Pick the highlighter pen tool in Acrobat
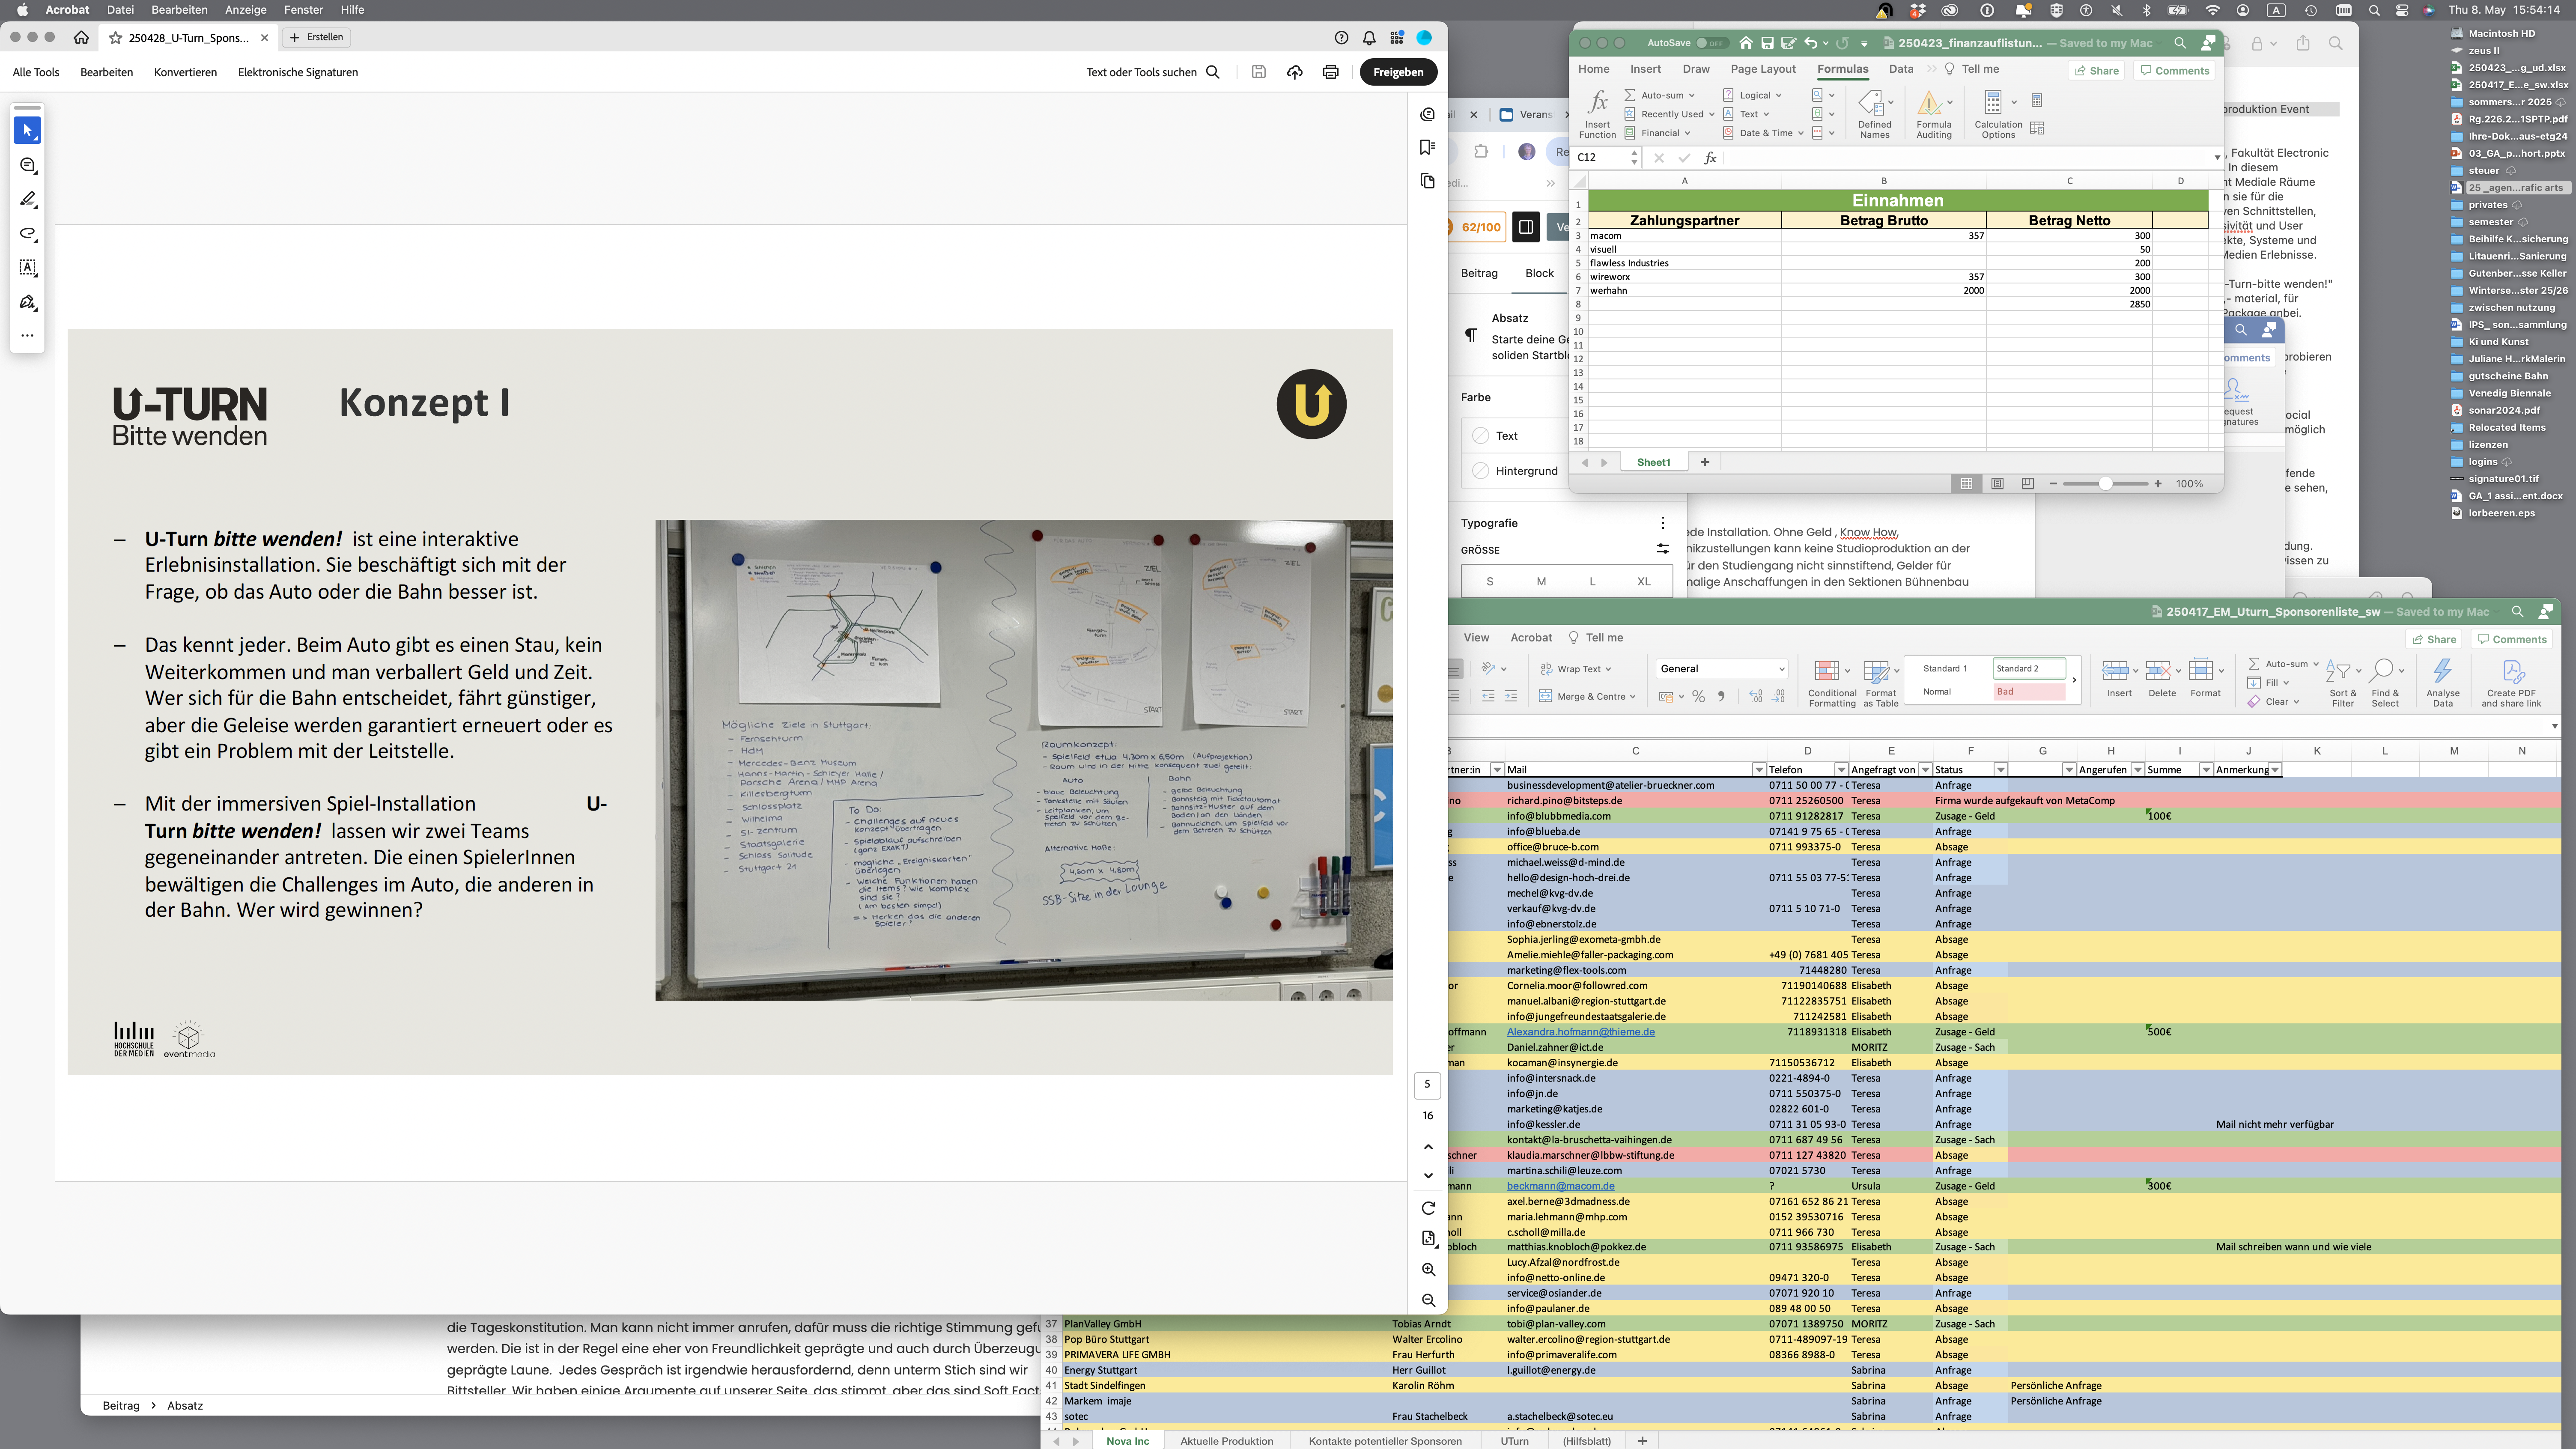The image size is (2576, 1449). (x=28, y=199)
